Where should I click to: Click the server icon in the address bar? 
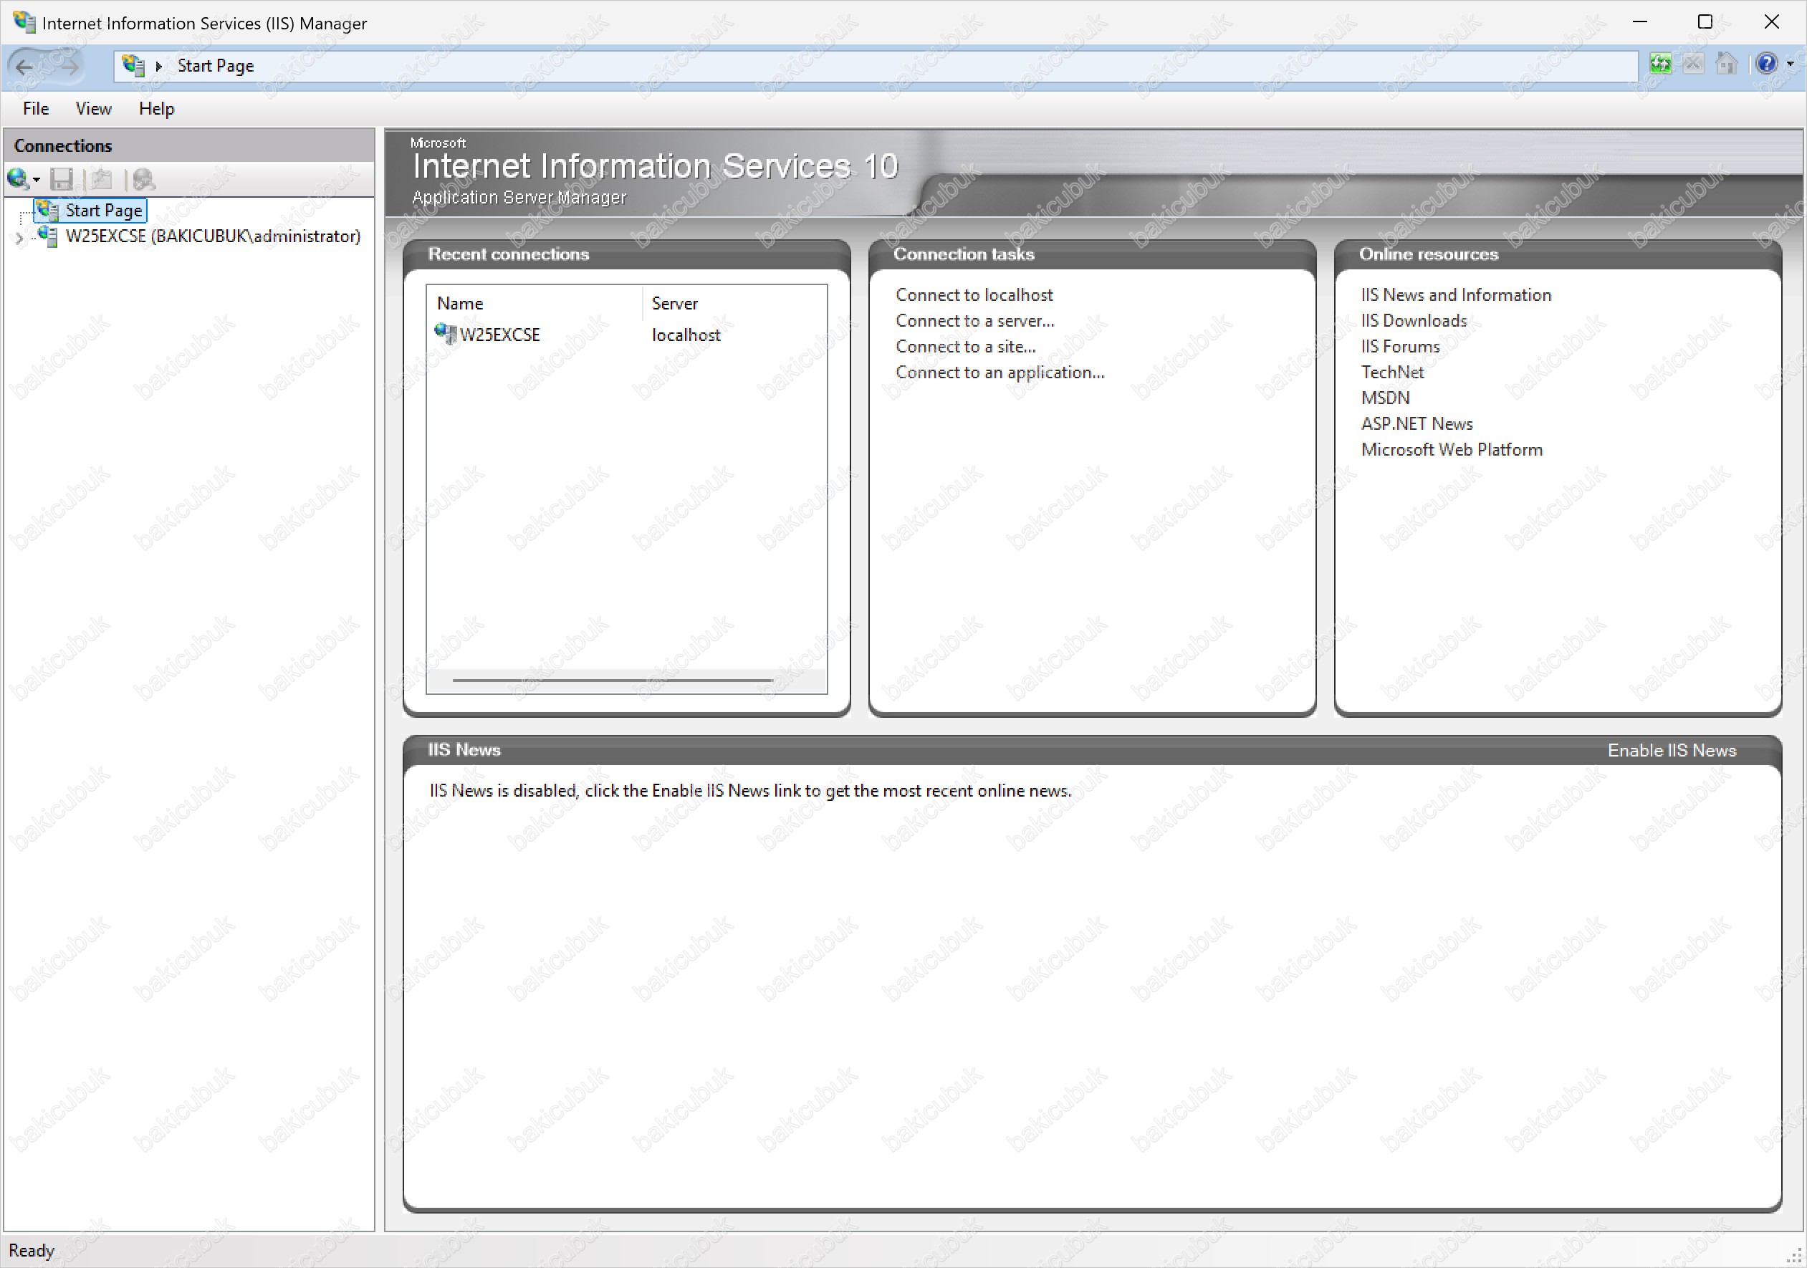tap(133, 65)
